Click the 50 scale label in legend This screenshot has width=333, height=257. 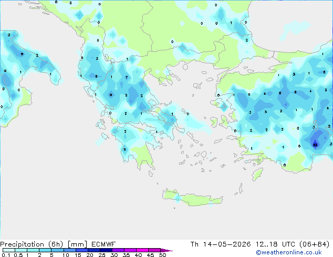pyautogui.click(x=163, y=255)
